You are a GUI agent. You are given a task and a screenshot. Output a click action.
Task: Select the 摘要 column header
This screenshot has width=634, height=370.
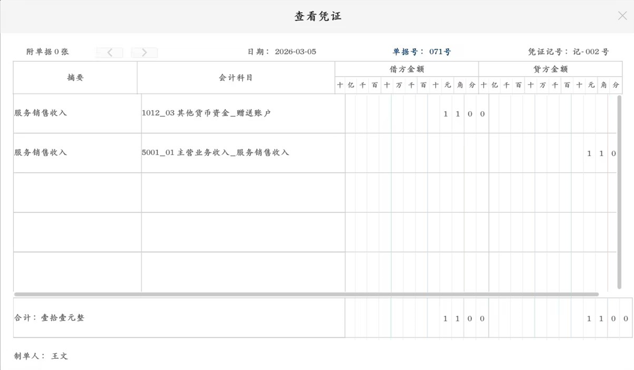(x=75, y=78)
